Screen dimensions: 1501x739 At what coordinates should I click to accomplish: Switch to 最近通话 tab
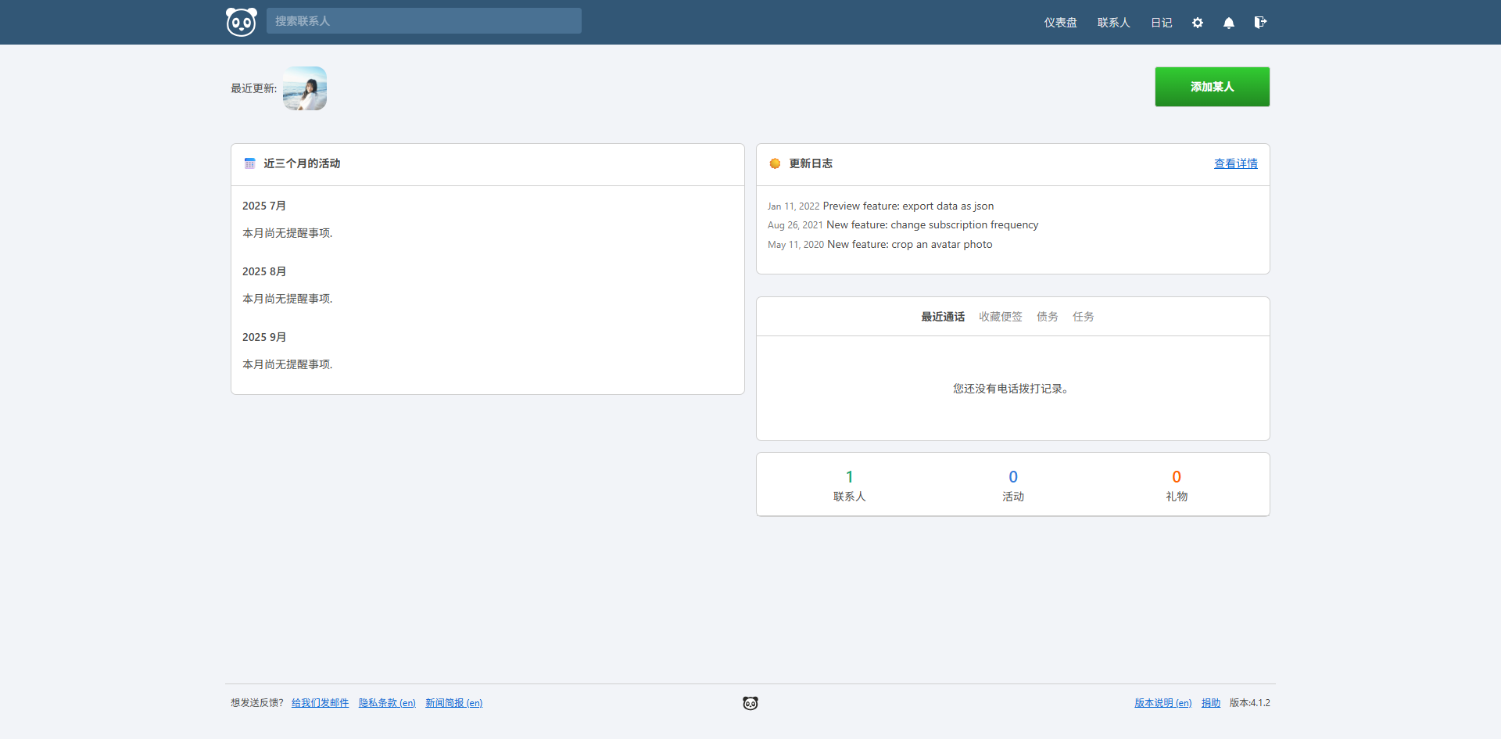click(x=943, y=317)
